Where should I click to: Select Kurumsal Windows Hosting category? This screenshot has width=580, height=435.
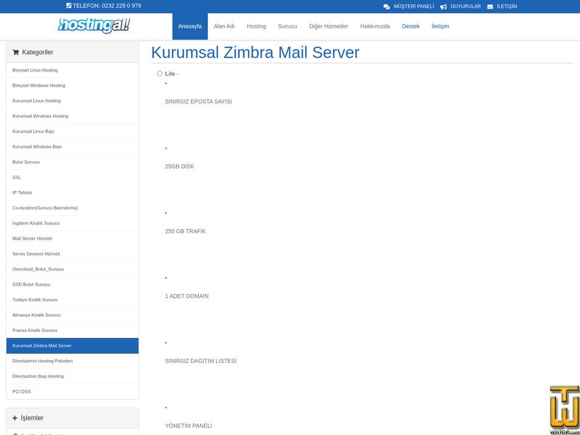(x=73, y=116)
